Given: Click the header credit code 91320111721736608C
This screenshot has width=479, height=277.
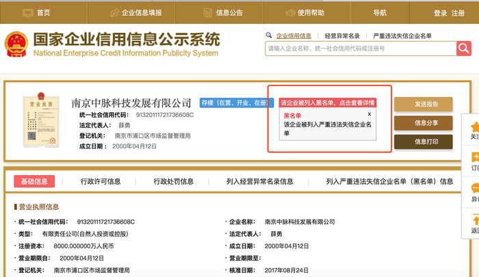Looking at the screenshot, I should (165, 115).
